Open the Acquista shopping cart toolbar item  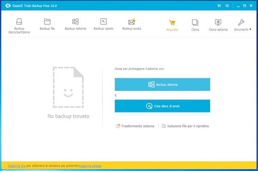(x=172, y=25)
